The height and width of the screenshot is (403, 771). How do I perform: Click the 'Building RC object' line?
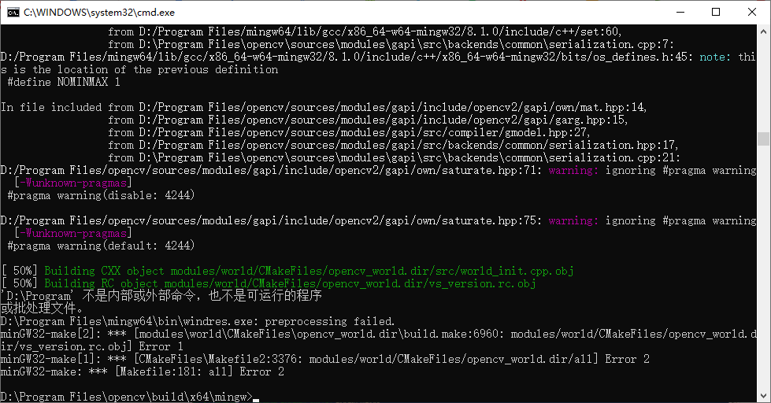(x=269, y=283)
